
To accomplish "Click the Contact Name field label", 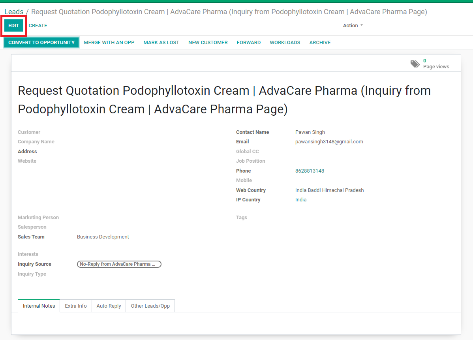I will click(x=252, y=132).
